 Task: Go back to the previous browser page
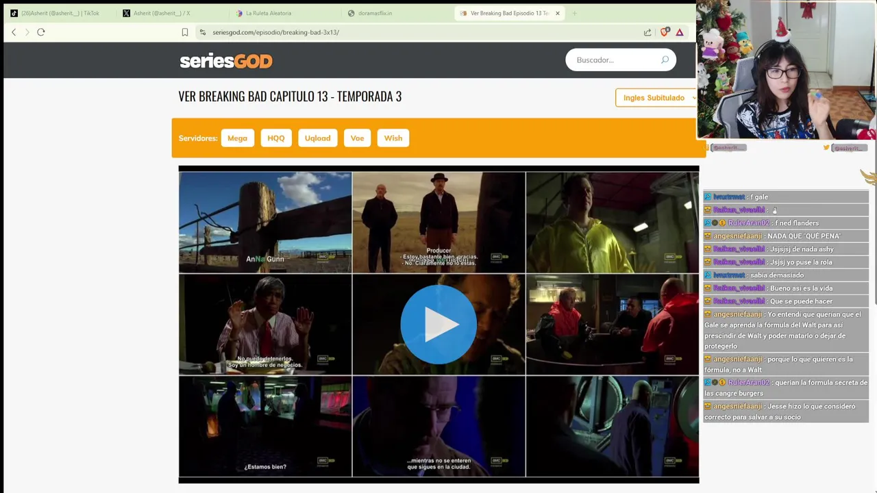(14, 32)
